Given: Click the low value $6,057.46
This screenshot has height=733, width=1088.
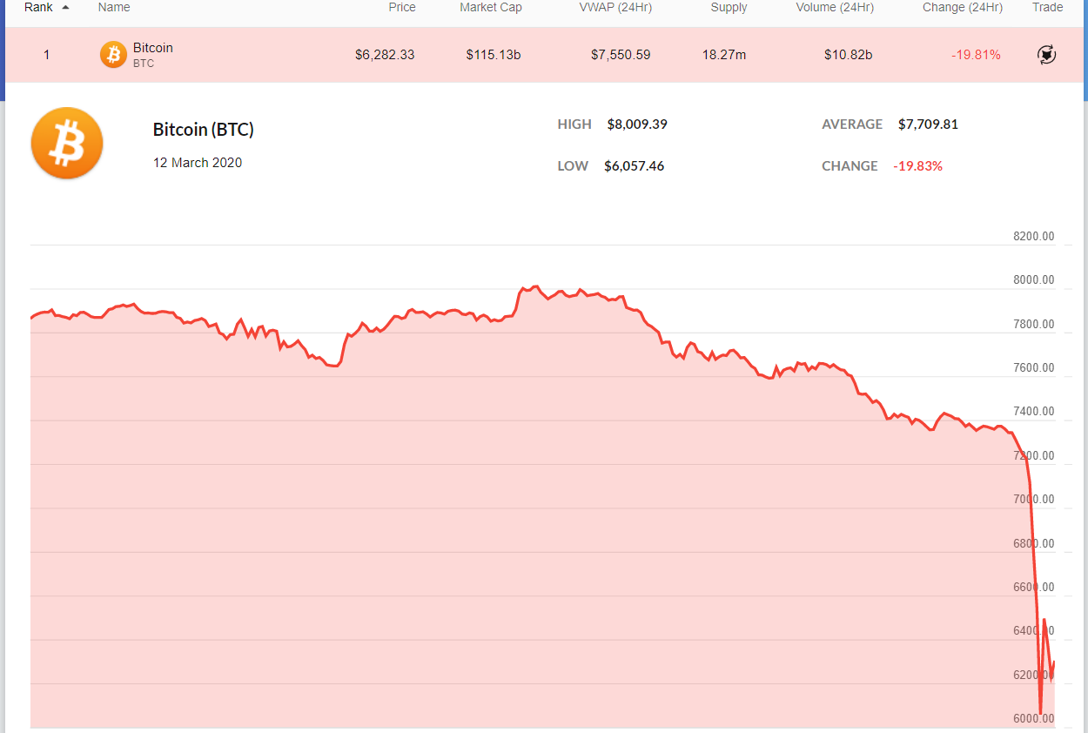Looking at the screenshot, I should (634, 166).
